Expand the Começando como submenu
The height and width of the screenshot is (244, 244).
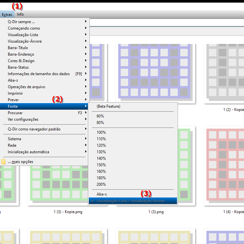45,28
